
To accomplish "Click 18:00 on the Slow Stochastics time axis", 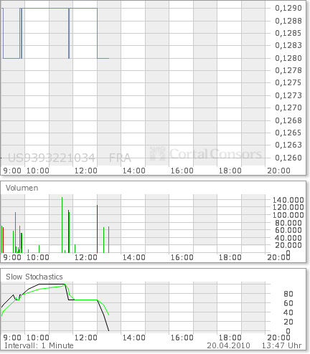I will click(230, 338).
